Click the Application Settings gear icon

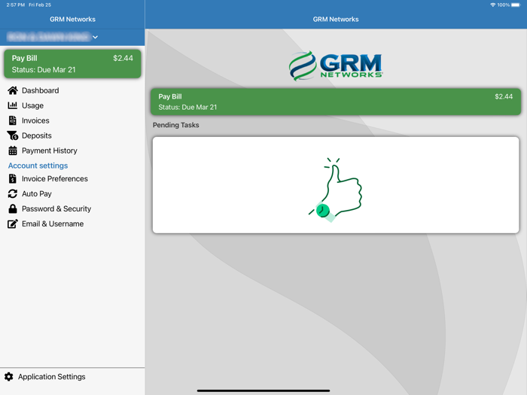9,376
